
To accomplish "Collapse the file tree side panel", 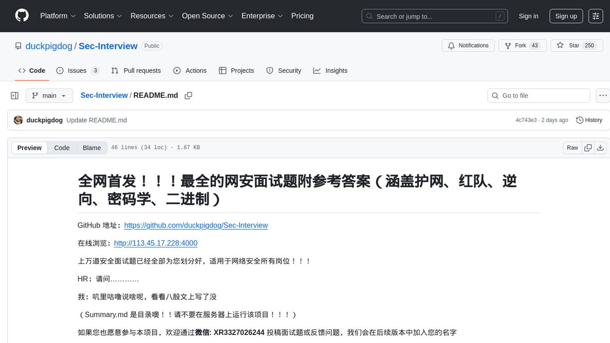I will click(x=15, y=96).
